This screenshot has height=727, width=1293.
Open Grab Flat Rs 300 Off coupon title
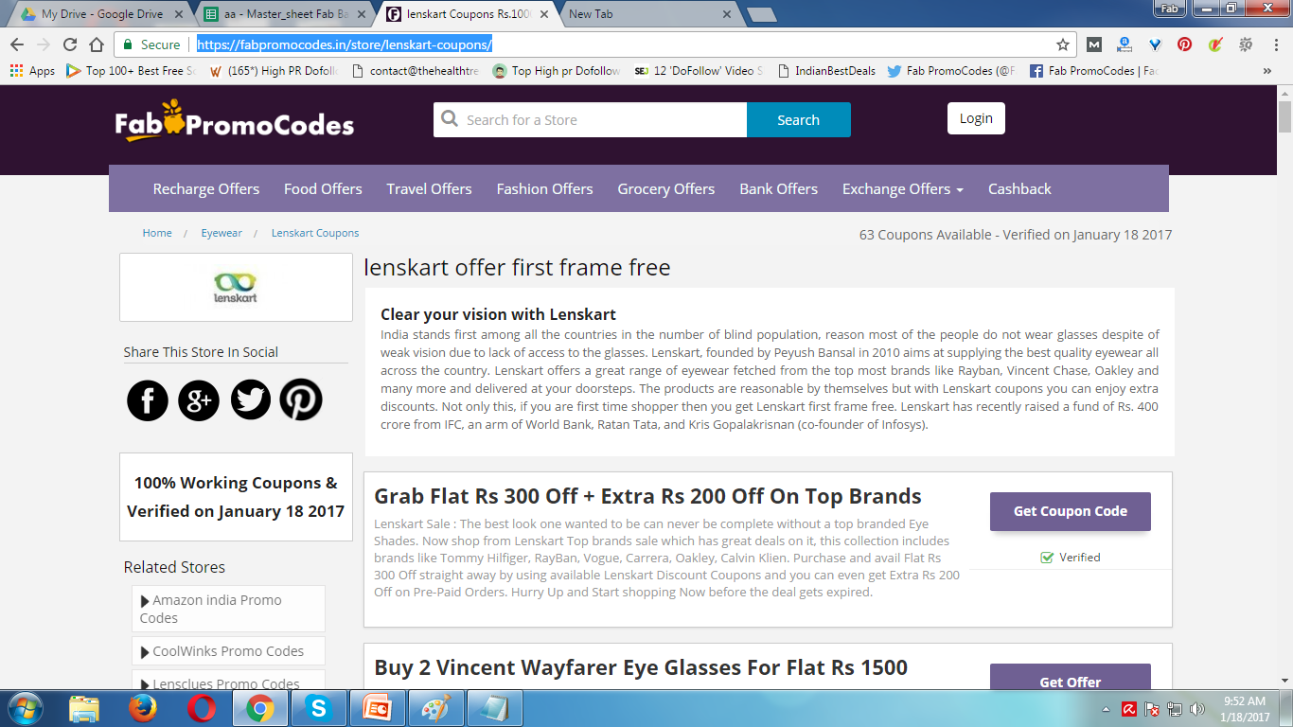647,496
